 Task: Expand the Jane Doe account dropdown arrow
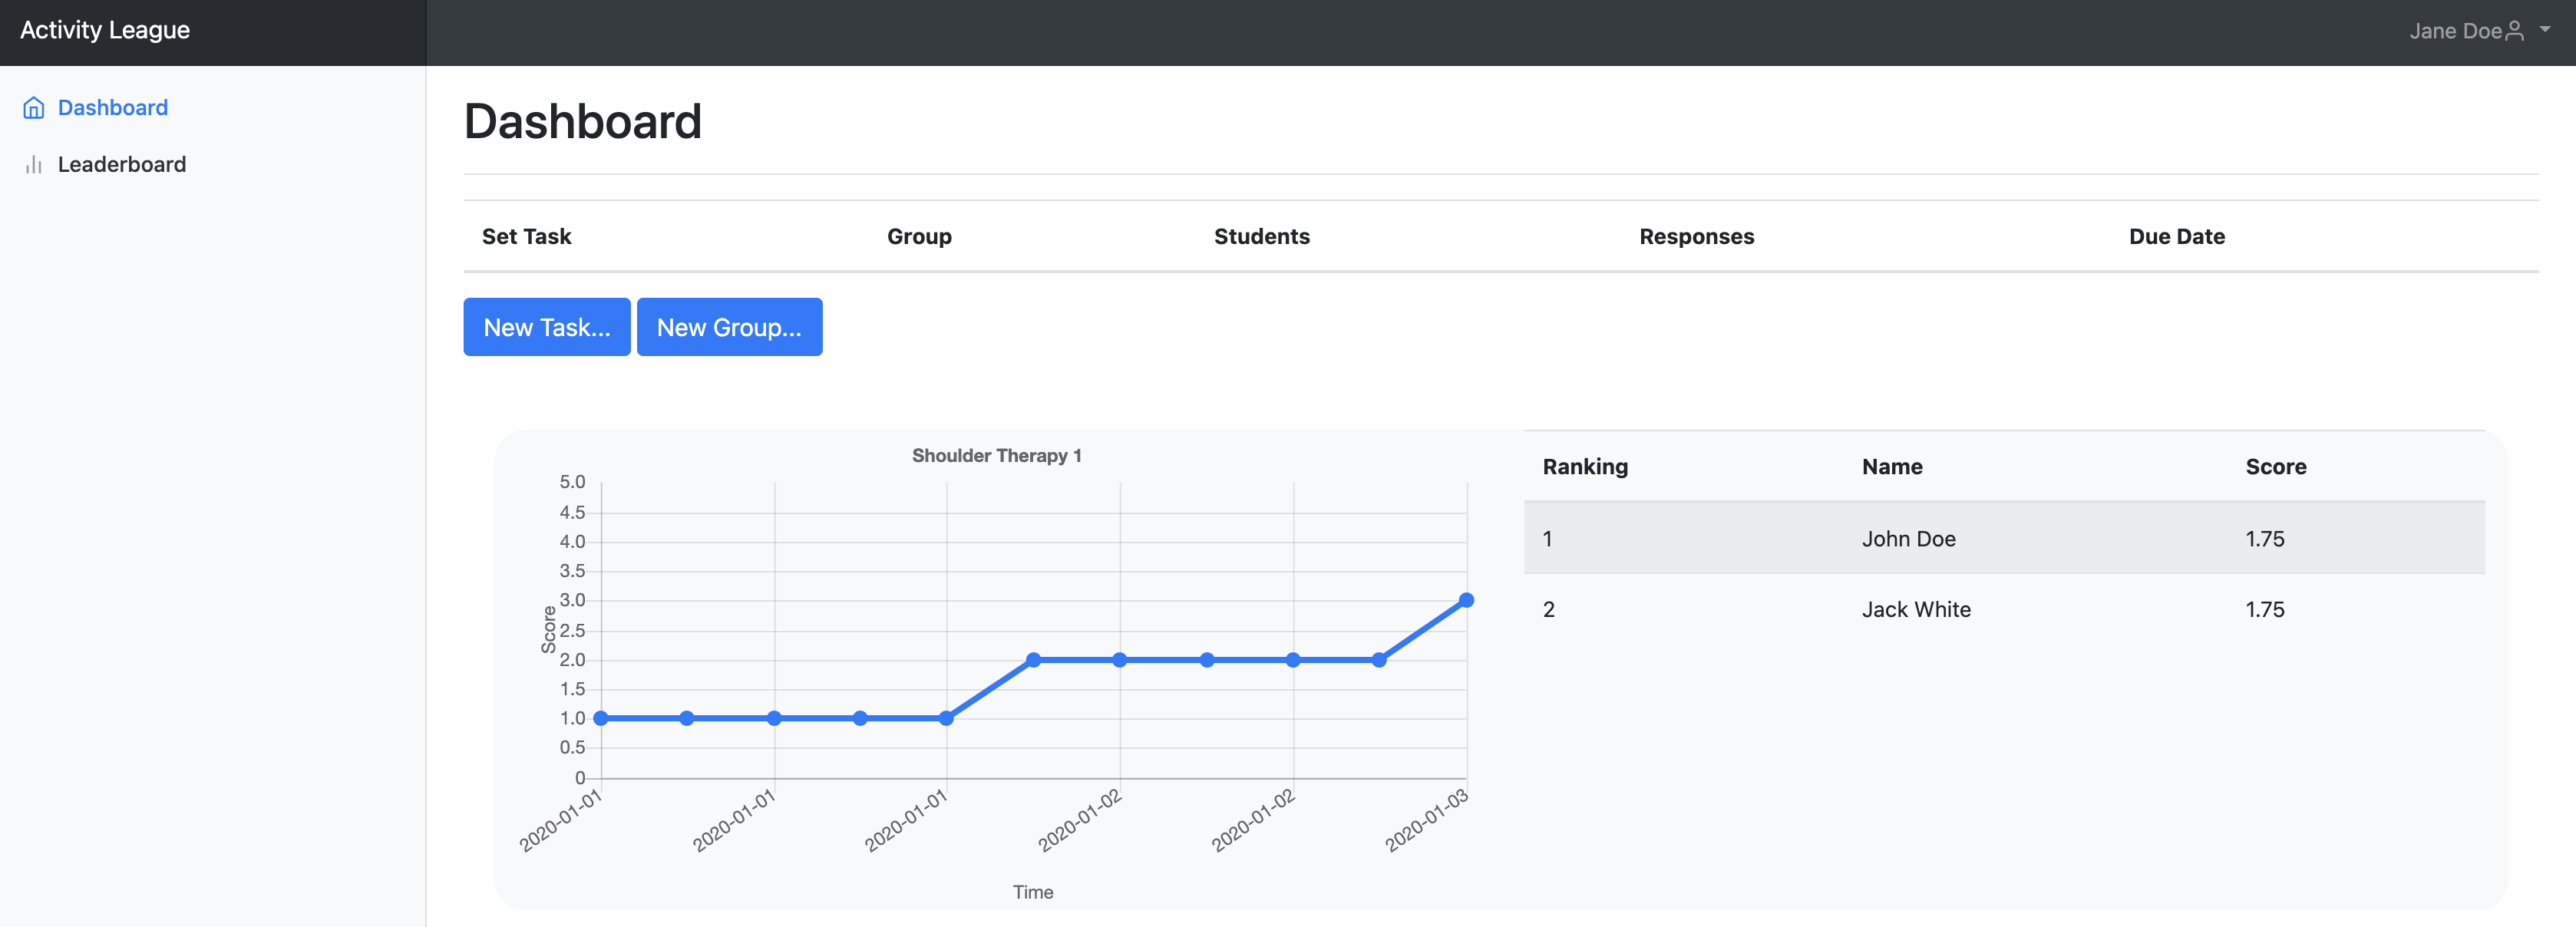2545,30
